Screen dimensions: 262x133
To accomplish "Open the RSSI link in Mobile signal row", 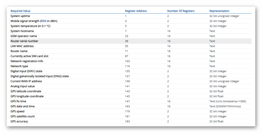I will coord(44,21).
